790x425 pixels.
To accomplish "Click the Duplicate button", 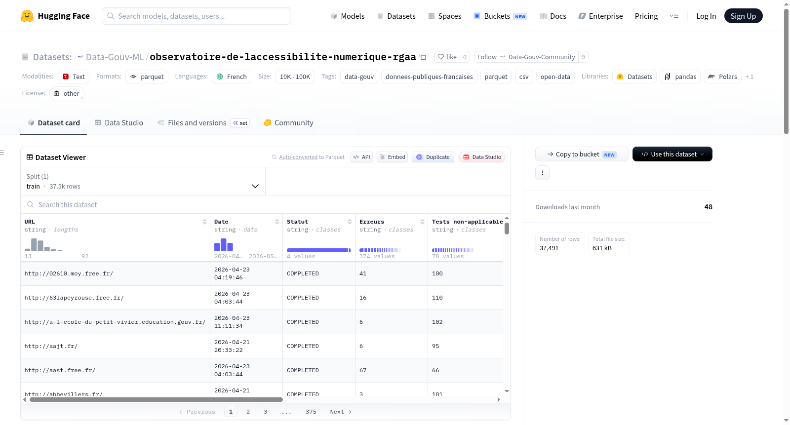I will (433, 157).
